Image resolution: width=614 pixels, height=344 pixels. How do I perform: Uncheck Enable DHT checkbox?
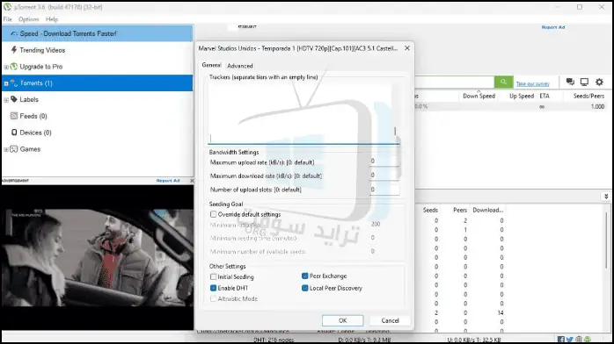point(213,288)
